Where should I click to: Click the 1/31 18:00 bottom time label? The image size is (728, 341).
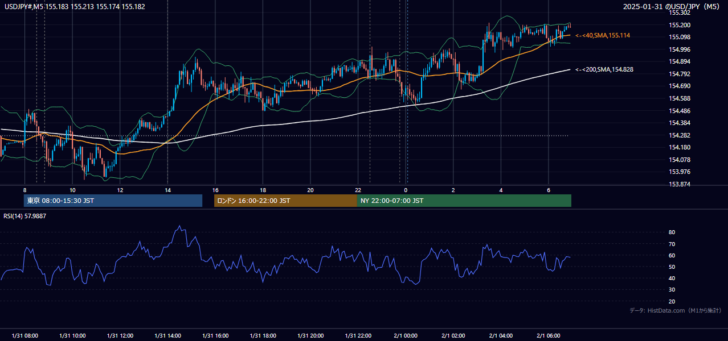click(x=263, y=336)
